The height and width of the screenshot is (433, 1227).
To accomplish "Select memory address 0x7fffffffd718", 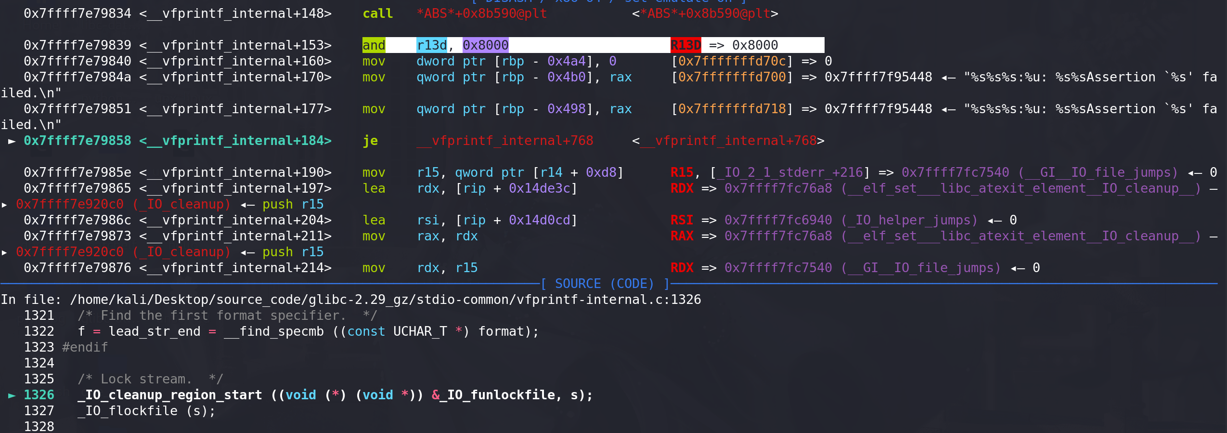I will (x=732, y=109).
